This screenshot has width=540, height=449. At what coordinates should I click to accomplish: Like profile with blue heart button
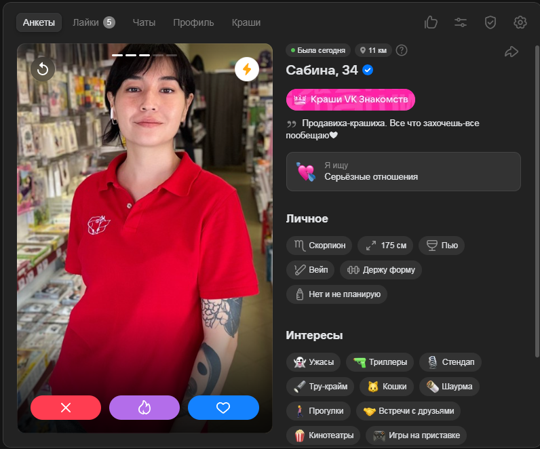coord(223,408)
